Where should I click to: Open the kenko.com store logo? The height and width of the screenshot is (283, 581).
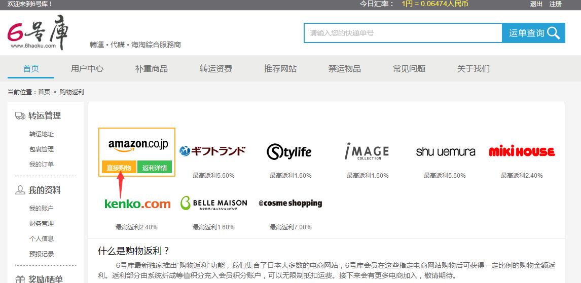pyautogui.click(x=137, y=204)
